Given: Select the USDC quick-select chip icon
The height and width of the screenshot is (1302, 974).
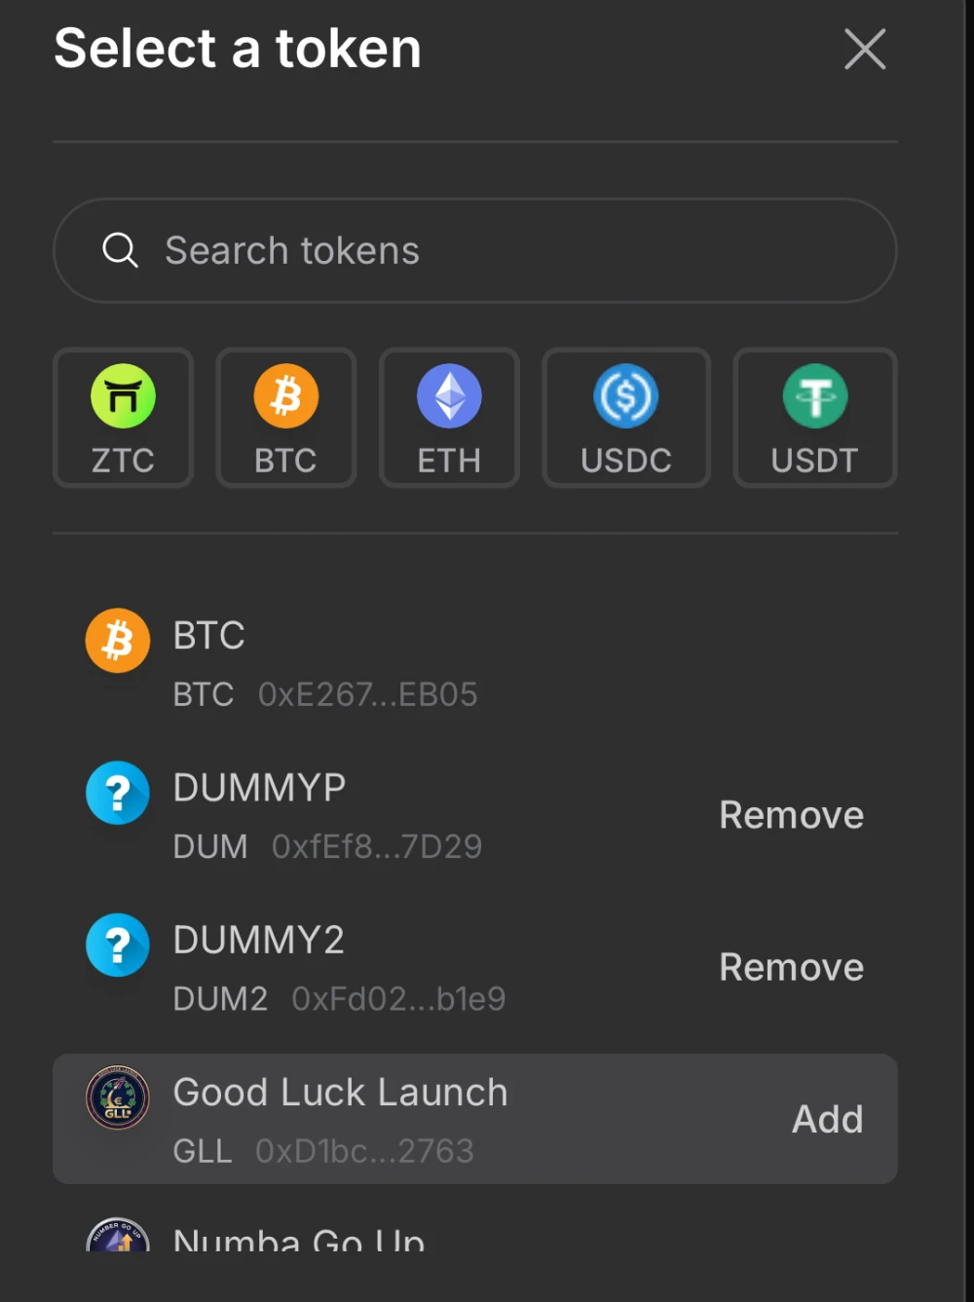Looking at the screenshot, I should tap(626, 396).
